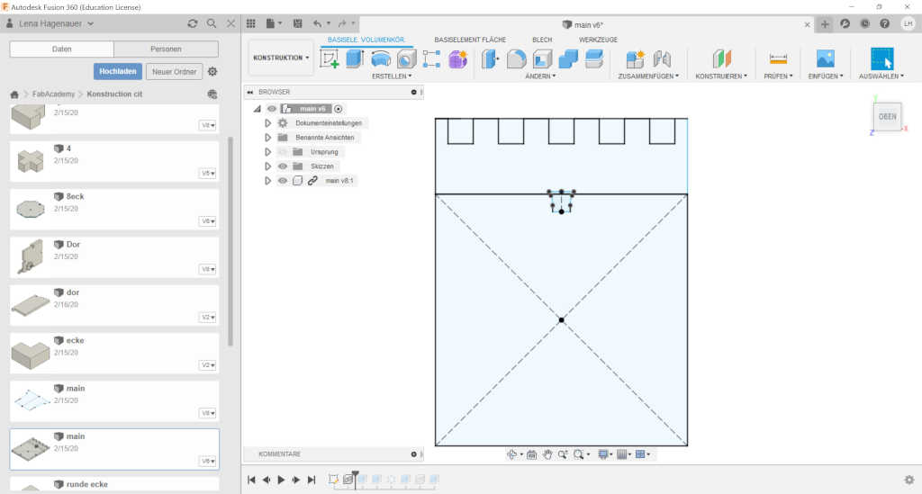Image resolution: width=922 pixels, height=494 pixels.
Task: Select the Fillet tool
Action: pos(516,59)
